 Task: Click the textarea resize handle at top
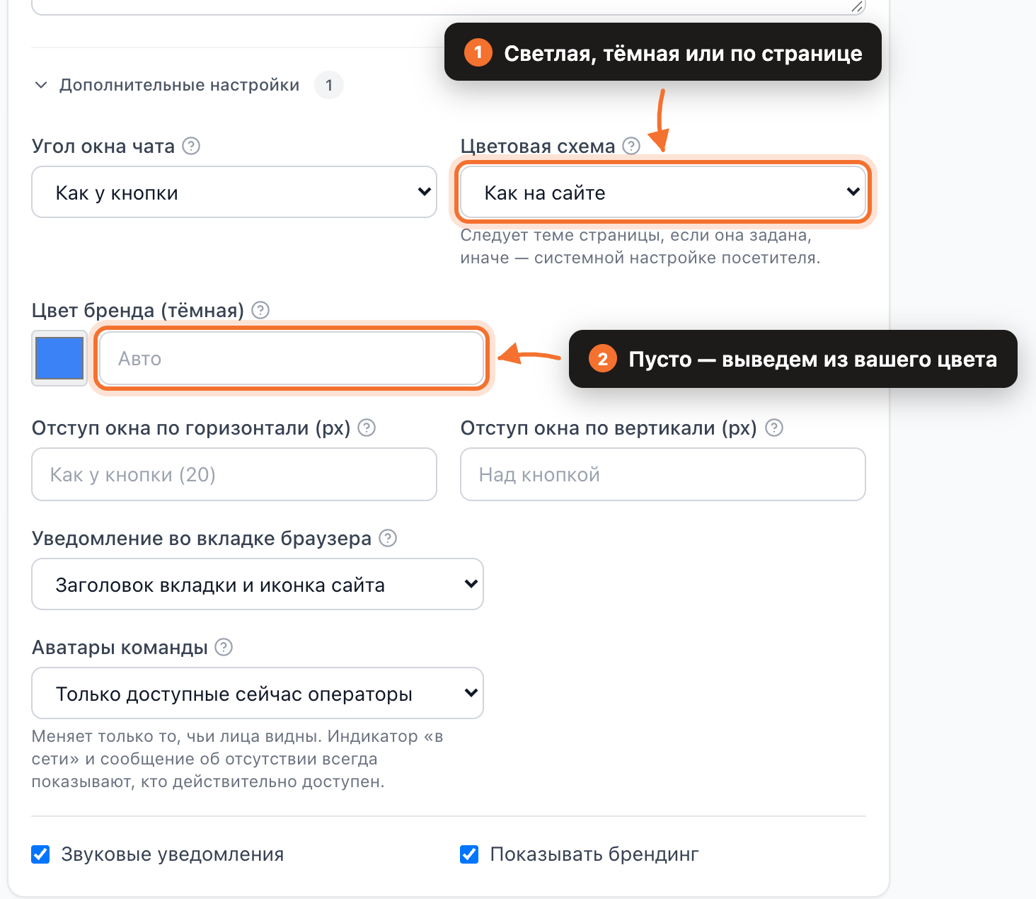coord(857,6)
